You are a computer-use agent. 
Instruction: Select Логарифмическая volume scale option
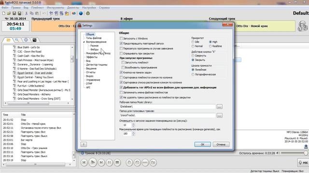click(193, 74)
